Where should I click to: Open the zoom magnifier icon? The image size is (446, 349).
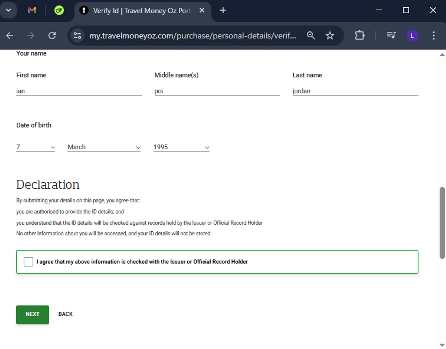[x=311, y=36]
